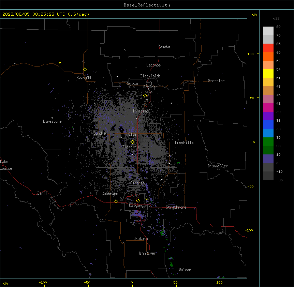This screenshot has height=287, width=294.
Task: Click the HighRiver town label
Action: (147, 253)
